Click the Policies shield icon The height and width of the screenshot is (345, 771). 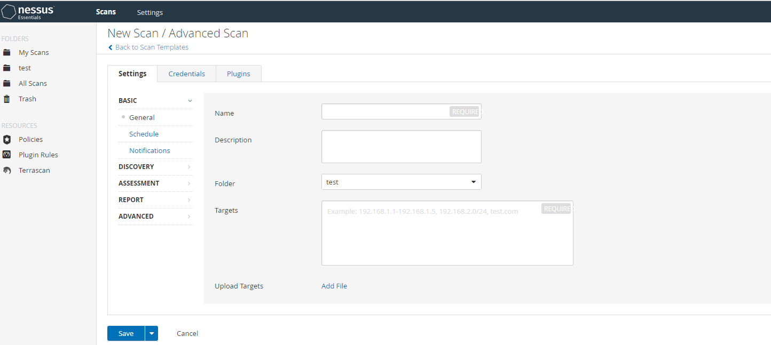coord(7,139)
